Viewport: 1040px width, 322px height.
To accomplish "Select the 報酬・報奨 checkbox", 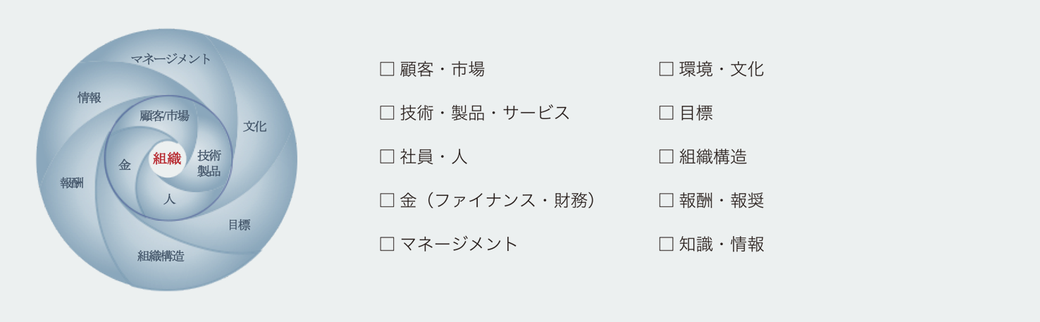I will click(666, 200).
